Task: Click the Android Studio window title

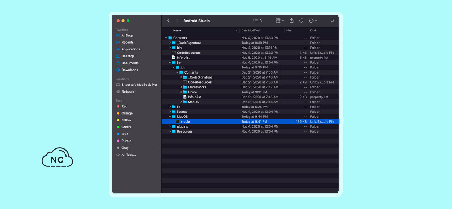Action: tap(196, 21)
